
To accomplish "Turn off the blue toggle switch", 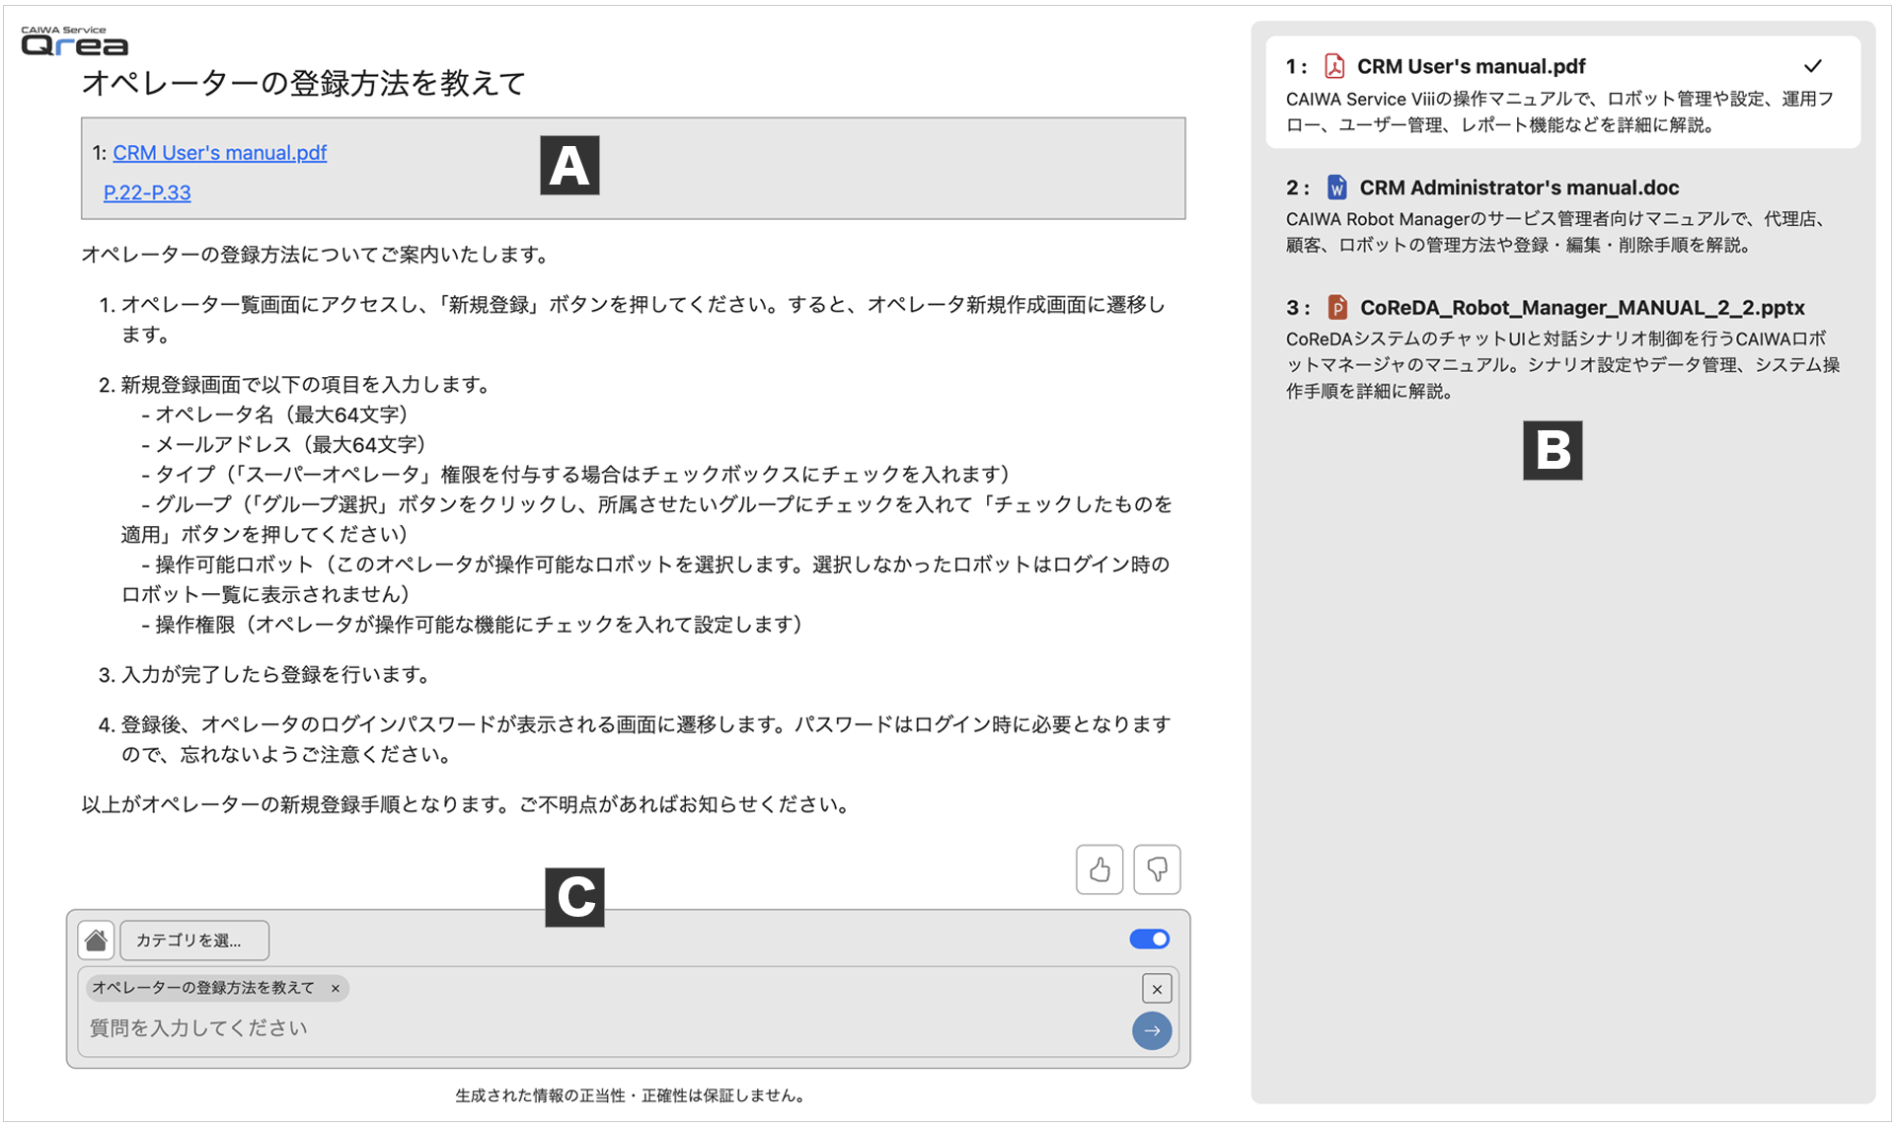I will 1149,939.
